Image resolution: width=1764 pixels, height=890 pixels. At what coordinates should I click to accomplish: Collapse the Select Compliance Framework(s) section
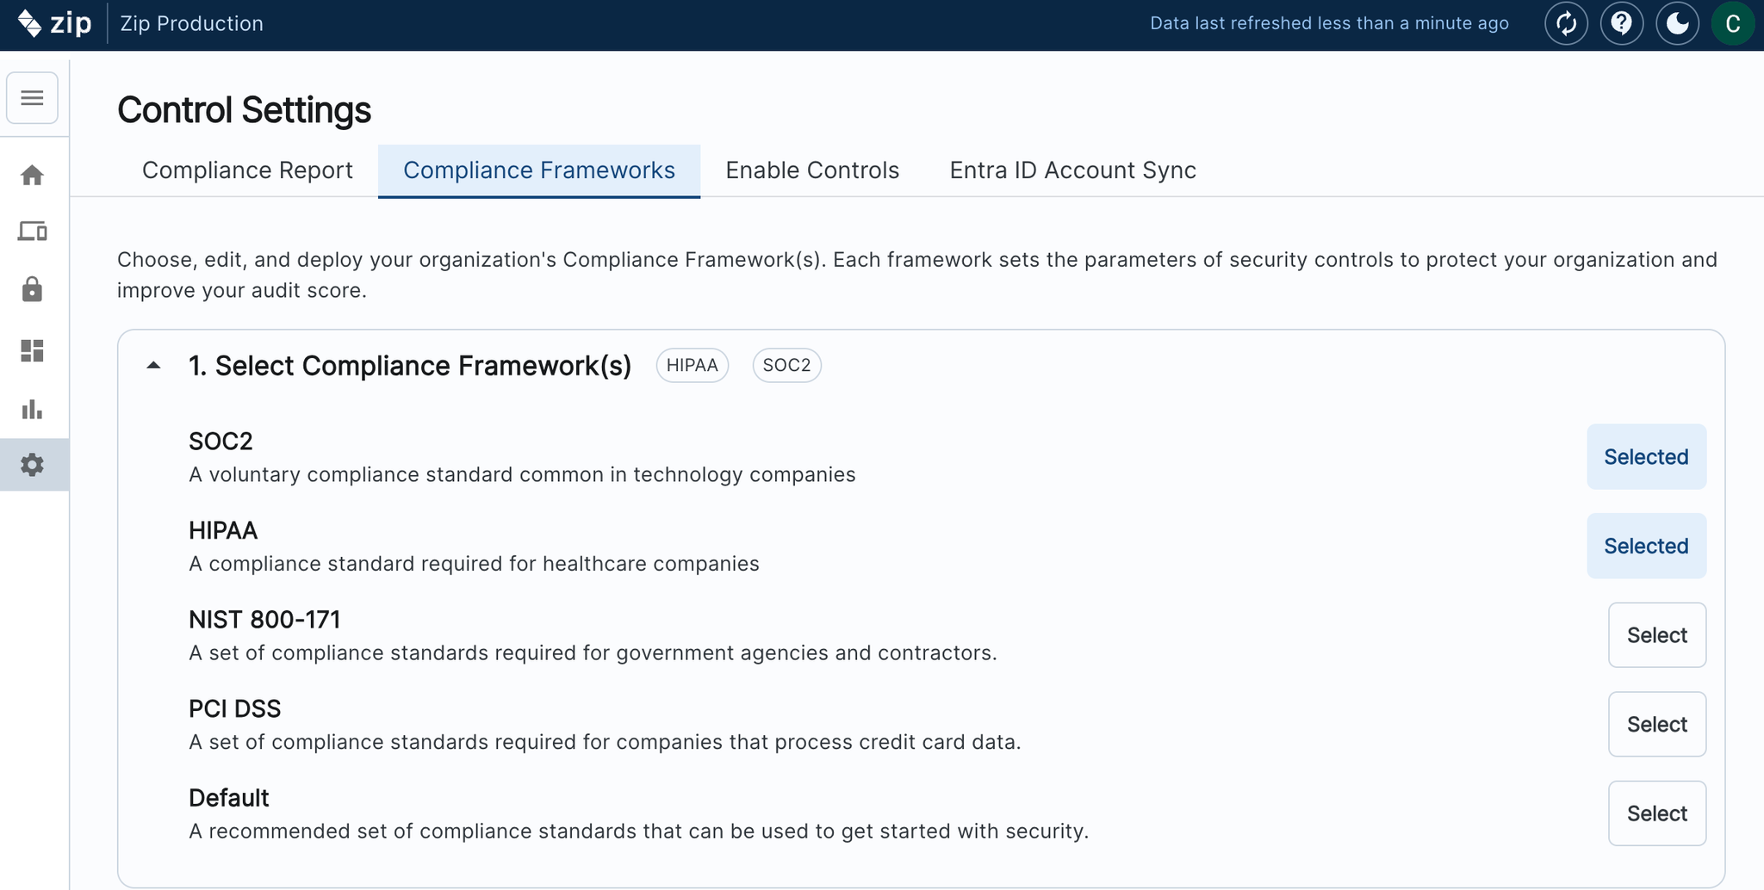tap(153, 366)
